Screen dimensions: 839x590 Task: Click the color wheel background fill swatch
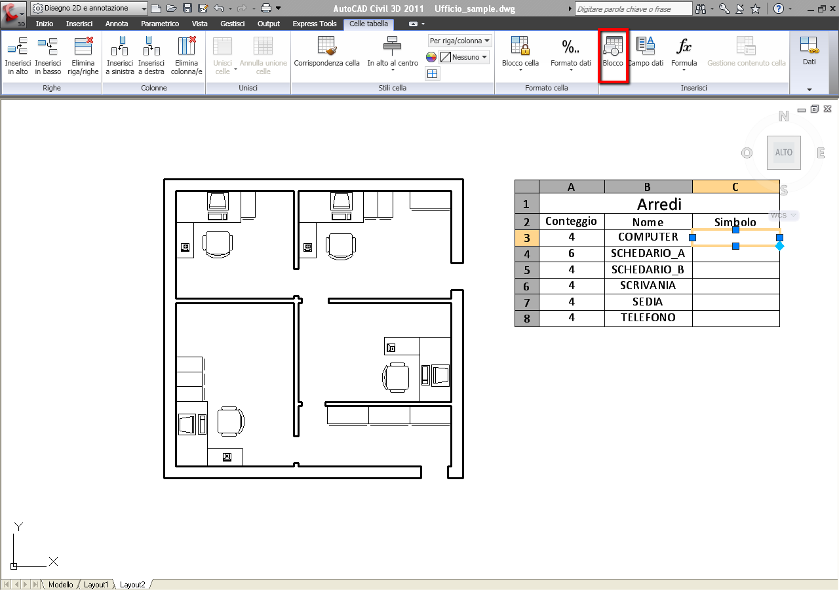click(x=431, y=57)
